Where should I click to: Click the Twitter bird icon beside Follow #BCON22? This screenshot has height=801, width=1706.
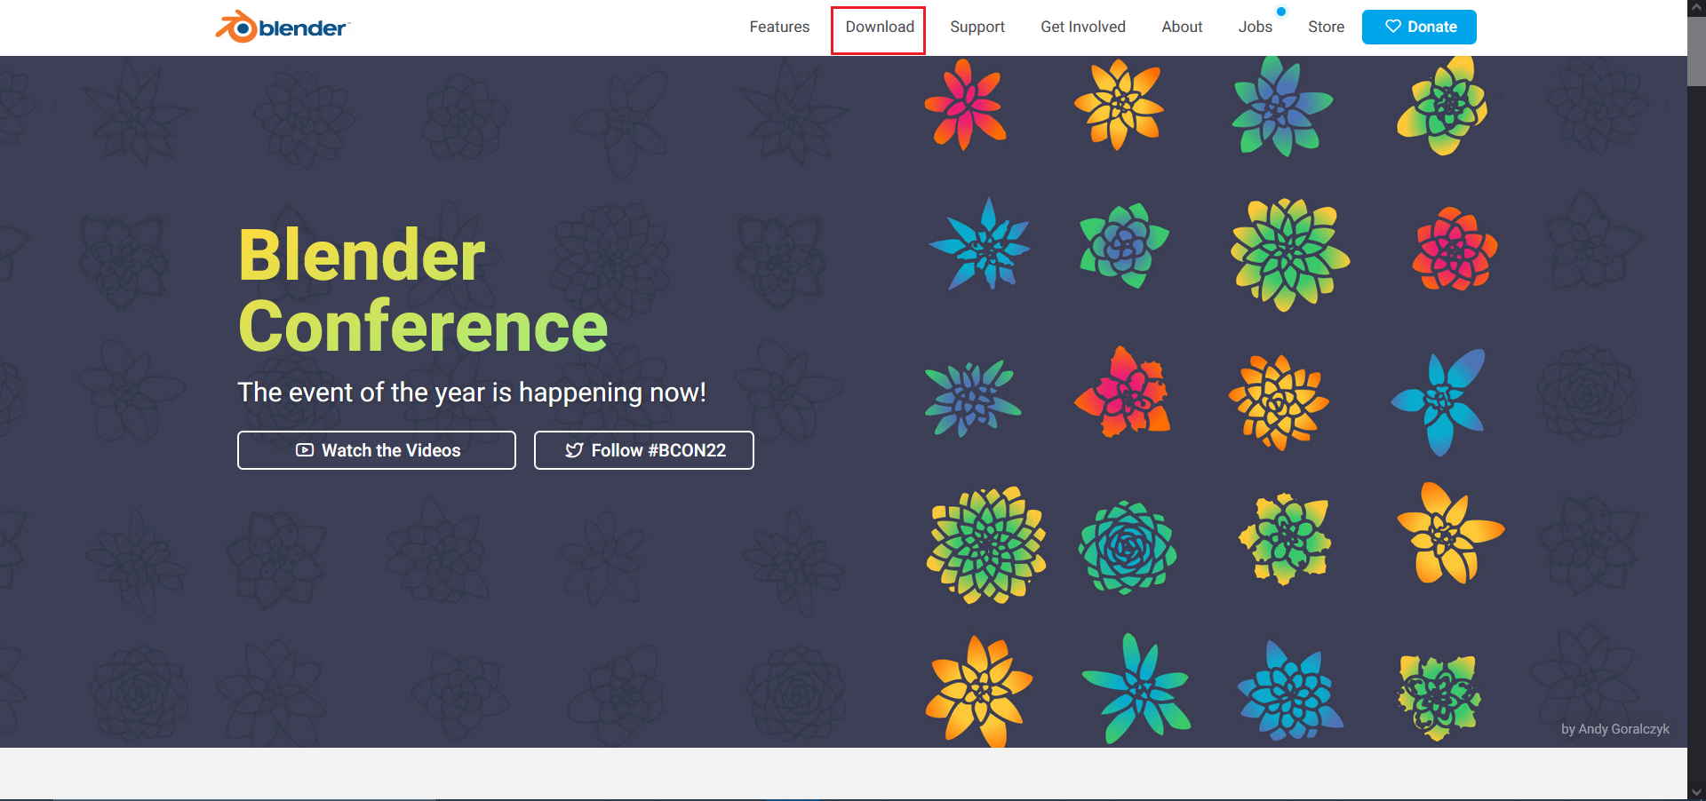click(574, 450)
